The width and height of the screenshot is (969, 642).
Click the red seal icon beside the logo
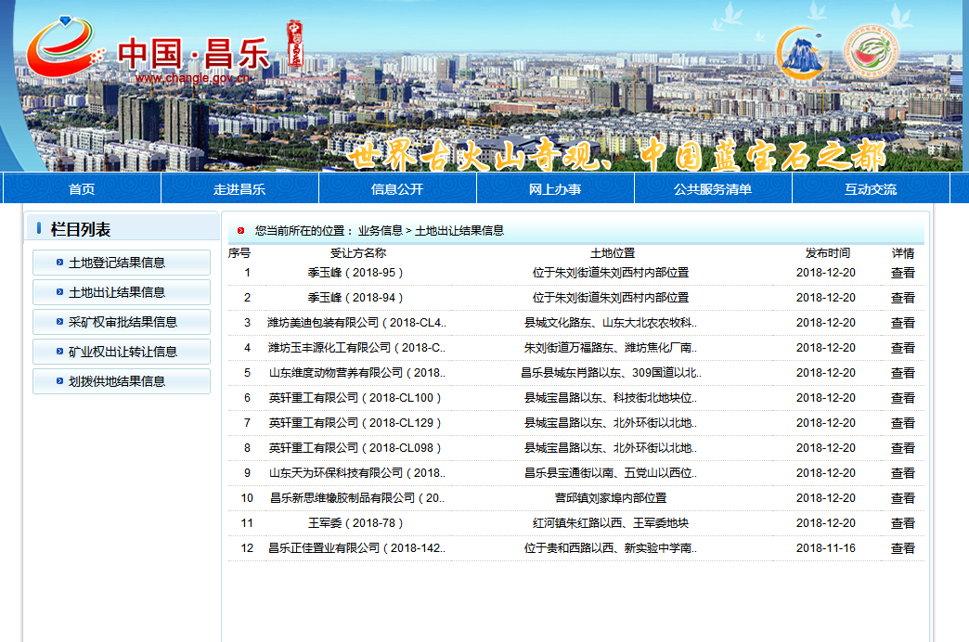click(294, 44)
